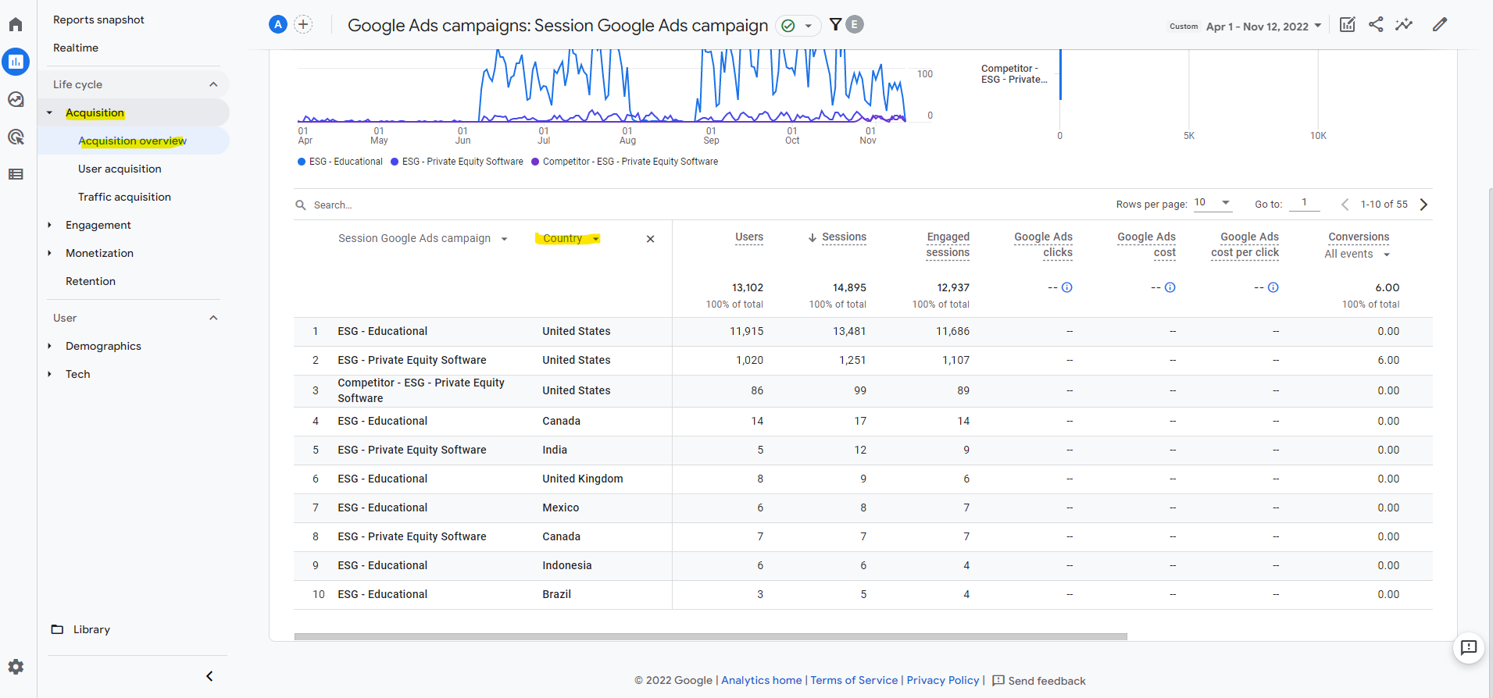The height and width of the screenshot is (698, 1493).
Task: Toggle ESG - Educational legend dot
Action: [x=302, y=162]
